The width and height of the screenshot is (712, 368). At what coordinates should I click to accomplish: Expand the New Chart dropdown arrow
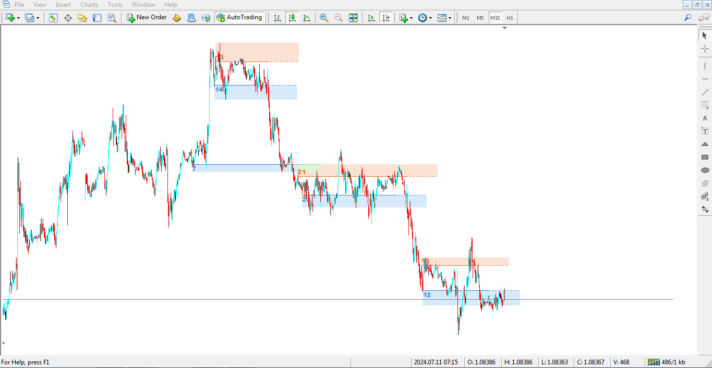coord(19,18)
